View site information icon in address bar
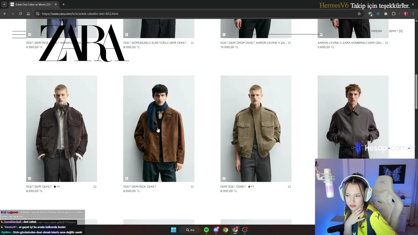This screenshot has width=418, height=235. (x=38, y=14)
